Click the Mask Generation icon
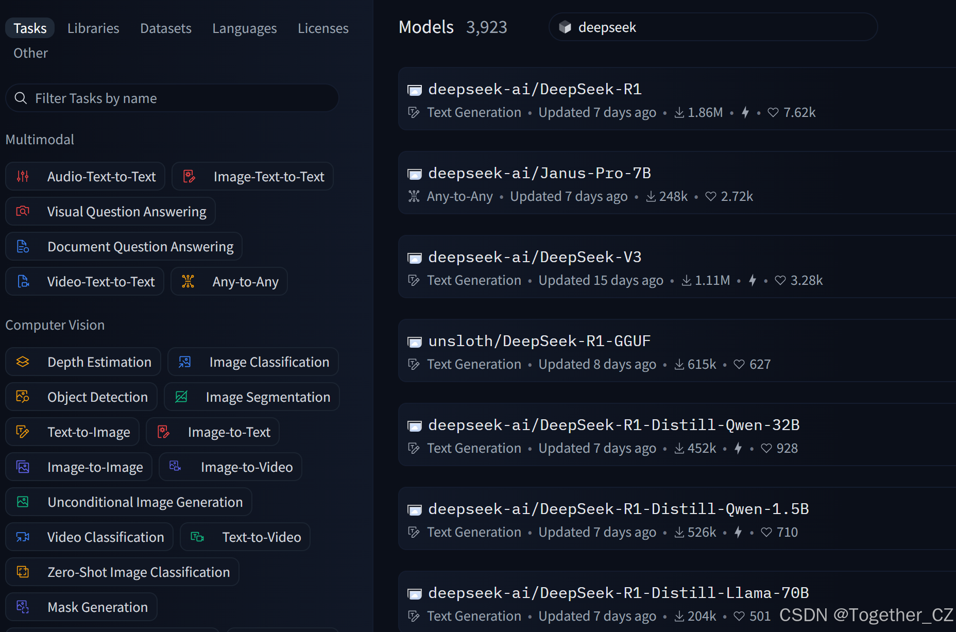Viewport: 956px width, 632px height. pos(23,607)
